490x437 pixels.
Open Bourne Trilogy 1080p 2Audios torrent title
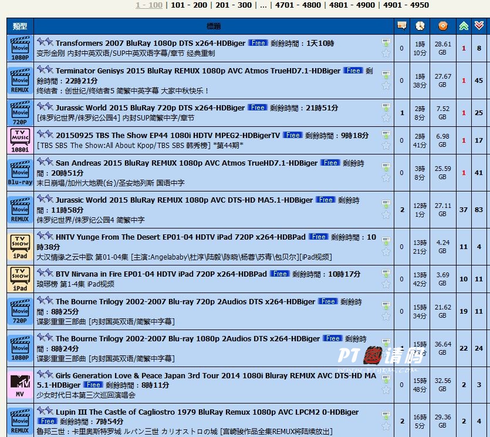(x=188, y=338)
